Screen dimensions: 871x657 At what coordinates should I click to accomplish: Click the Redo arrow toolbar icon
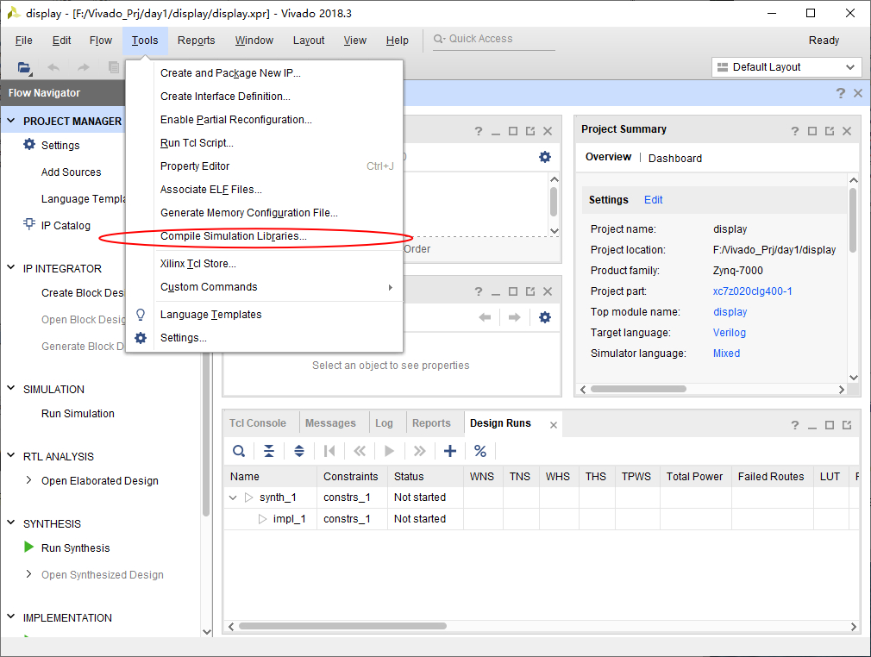point(84,68)
